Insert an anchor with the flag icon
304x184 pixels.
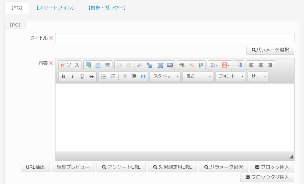pyautogui.click(x=201, y=65)
